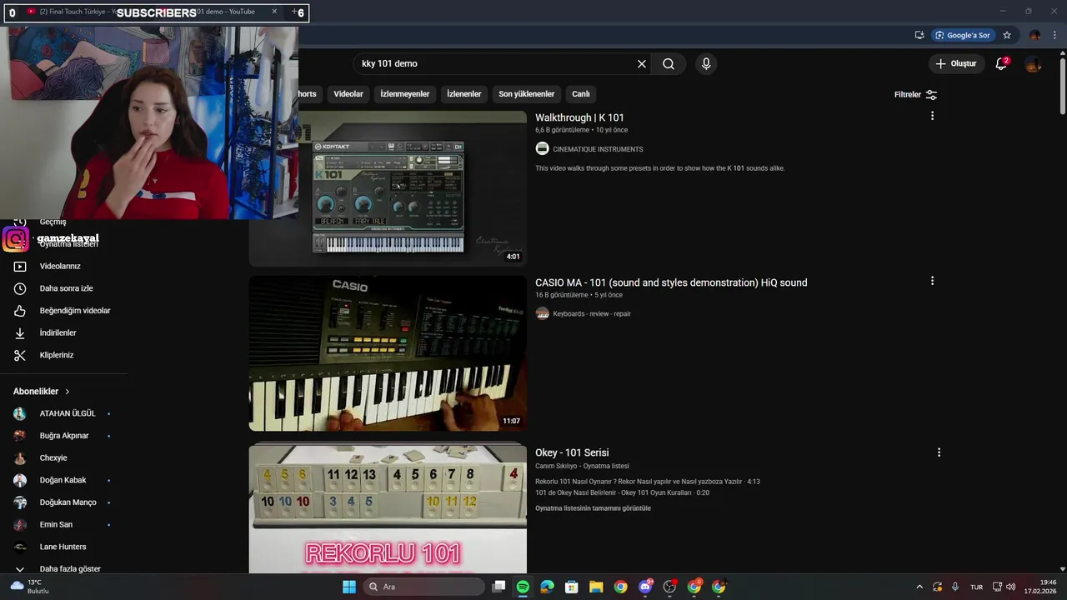The width and height of the screenshot is (1067, 600).
Task: Open İndirilenler downloads in sidebar
Action: [x=58, y=333]
